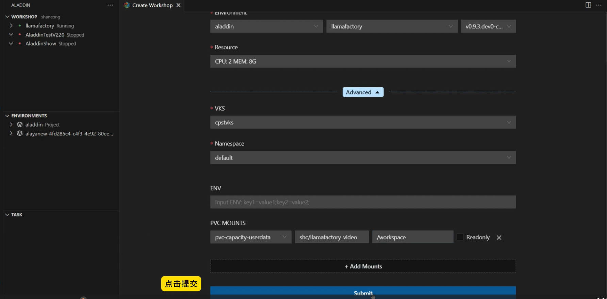Collapse the WORKSHOP section
607x299 pixels.
[x=7, y=17]
